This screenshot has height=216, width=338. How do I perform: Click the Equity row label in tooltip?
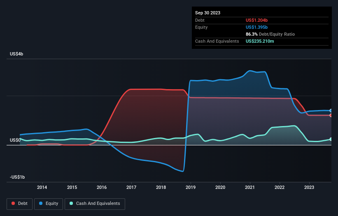pos(201,27)
